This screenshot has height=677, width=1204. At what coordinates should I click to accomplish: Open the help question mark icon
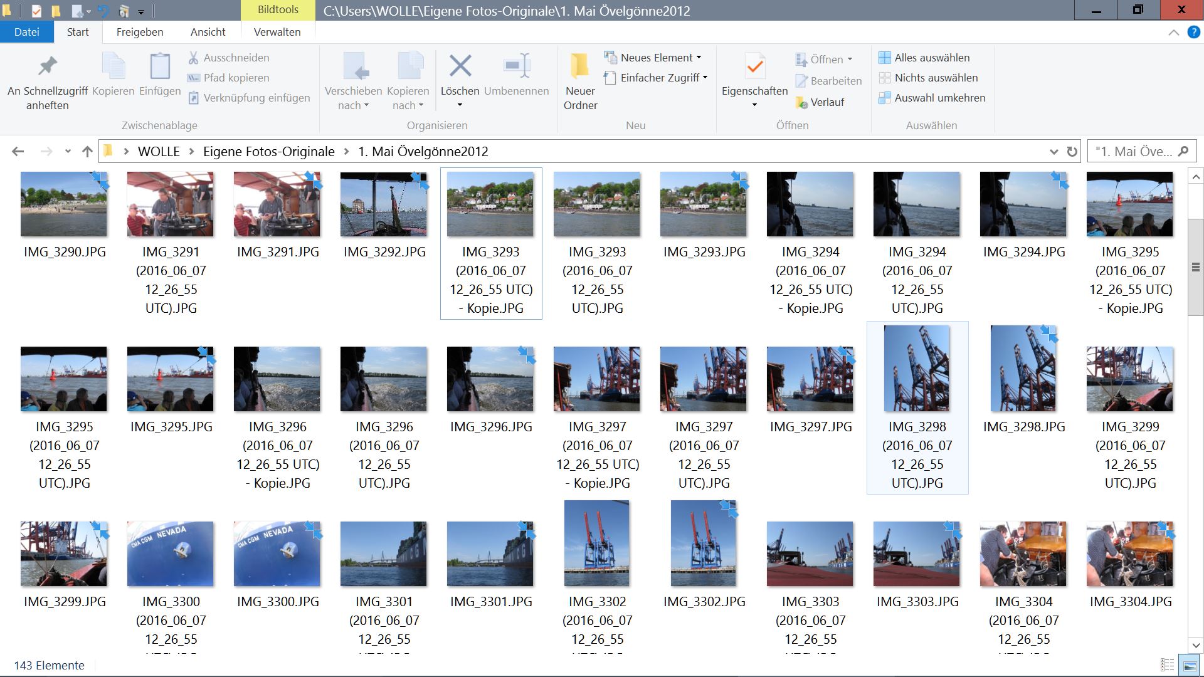point(1193,32)
